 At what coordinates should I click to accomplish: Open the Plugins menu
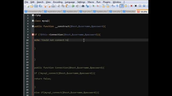point(106,2)
